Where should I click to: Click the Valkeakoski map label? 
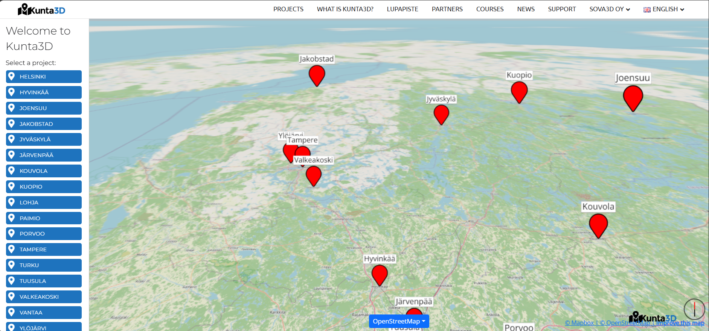313,160
